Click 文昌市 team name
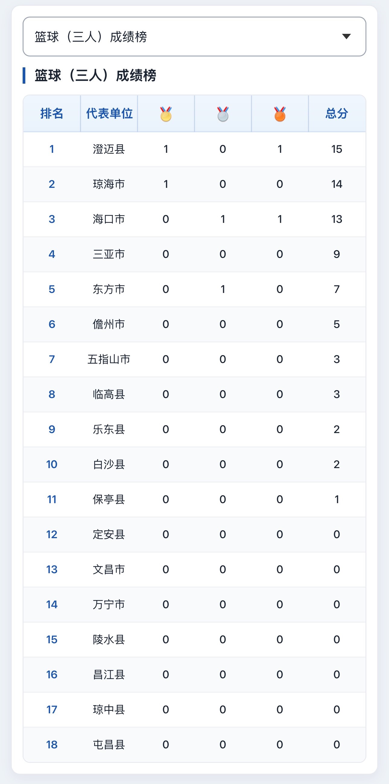 tap(109, 570)
